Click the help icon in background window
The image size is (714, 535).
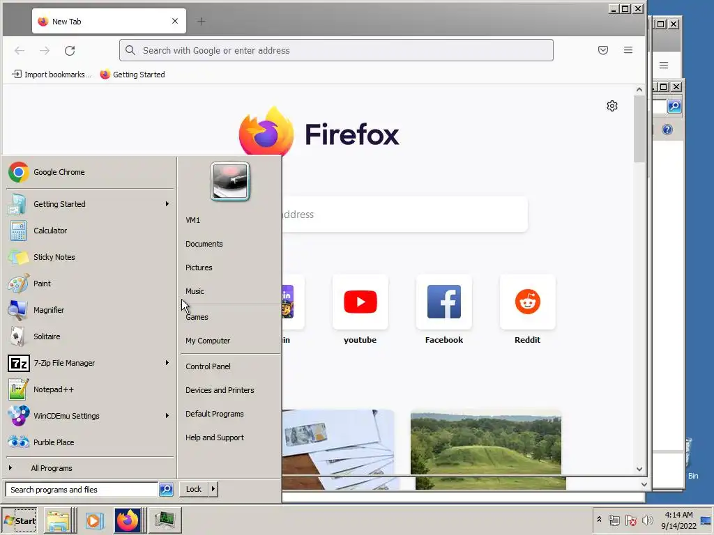pos(667,130)
